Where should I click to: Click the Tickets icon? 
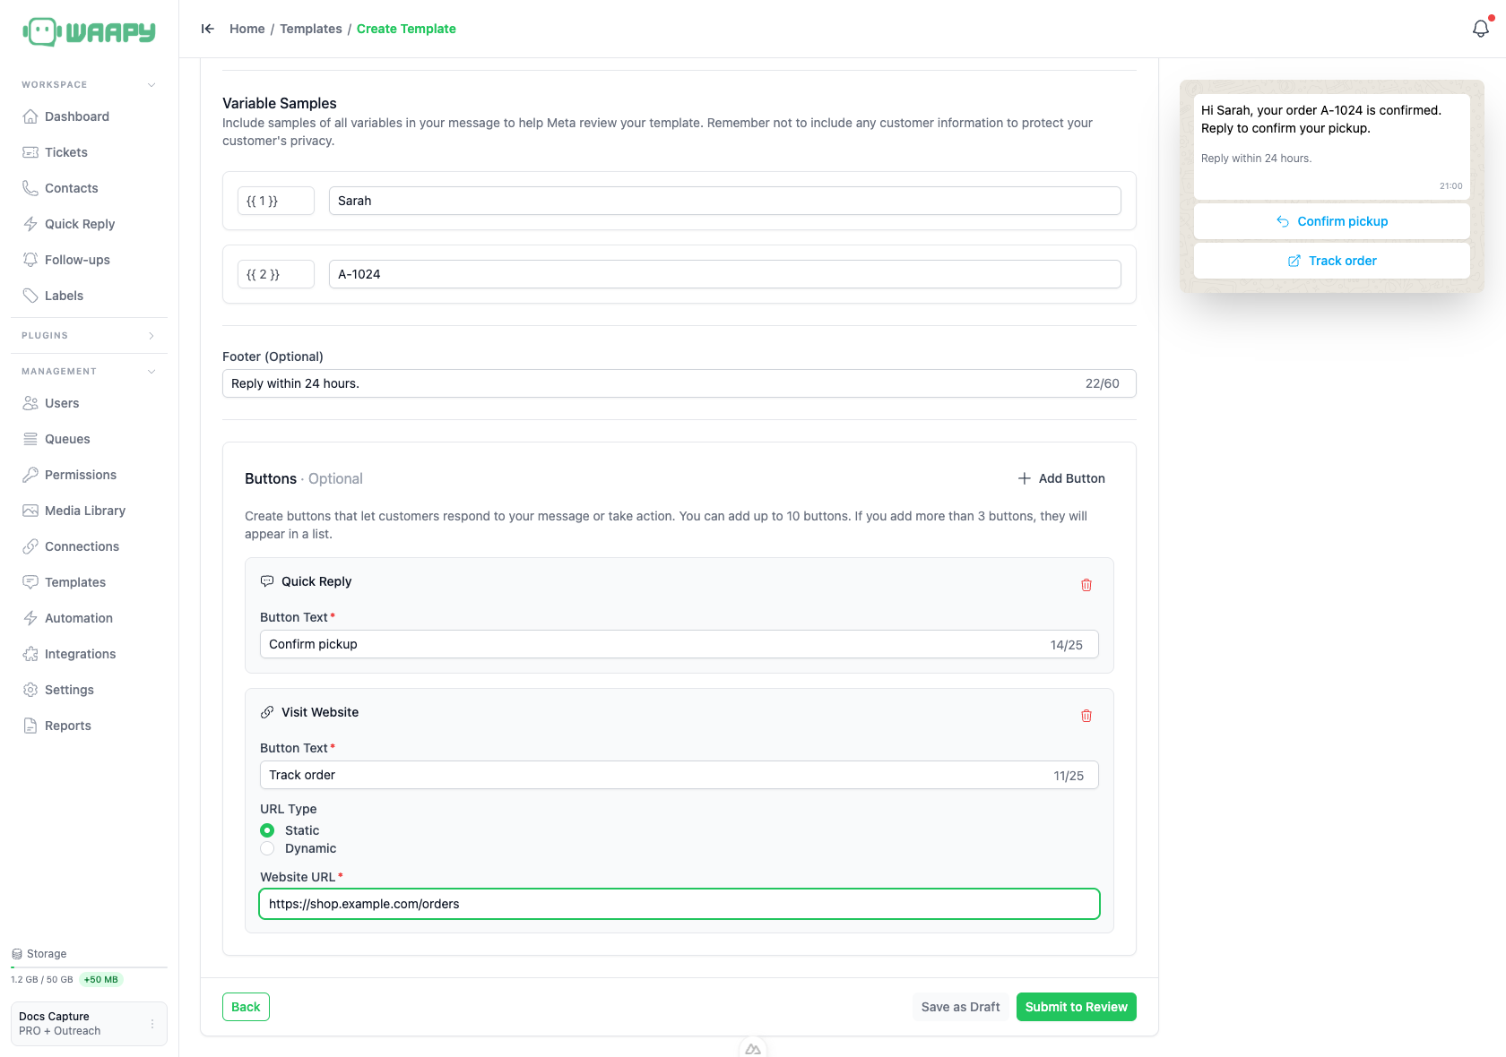click(x=30, y=152)
